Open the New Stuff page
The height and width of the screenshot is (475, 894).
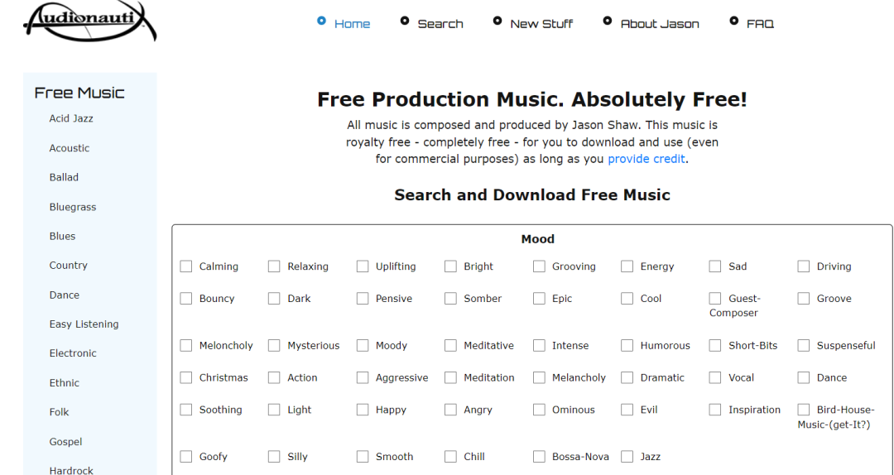541,24
